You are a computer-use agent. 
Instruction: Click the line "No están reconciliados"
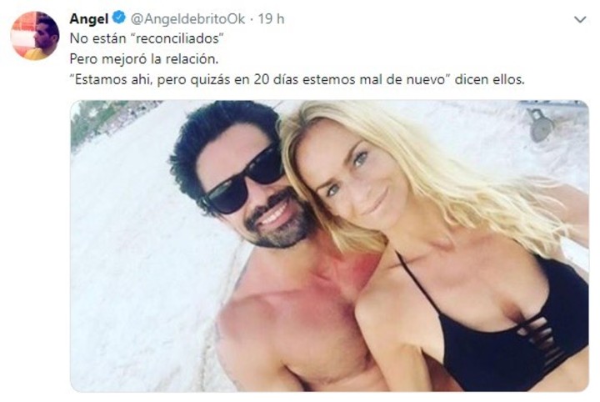tap(147, 38)
